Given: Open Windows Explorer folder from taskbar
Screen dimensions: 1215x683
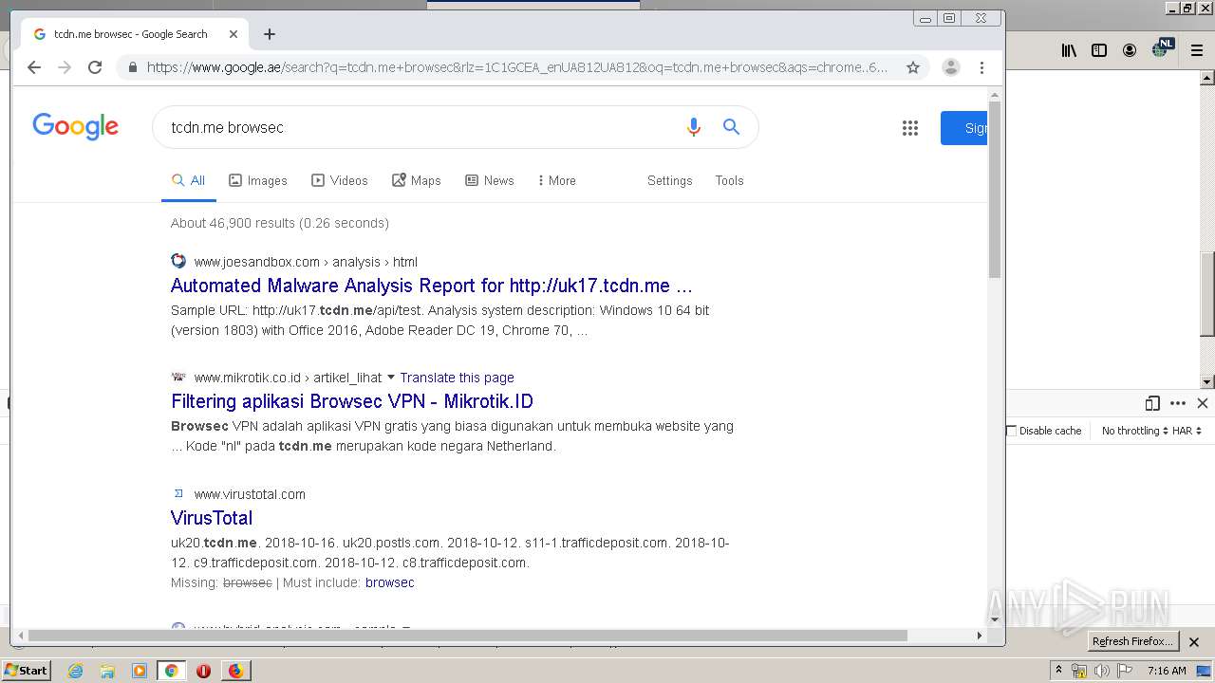Looking at the screenshot, I should (x=107, y=671).
